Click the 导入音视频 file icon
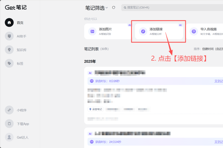223x148 pixels. pos(194,31)
